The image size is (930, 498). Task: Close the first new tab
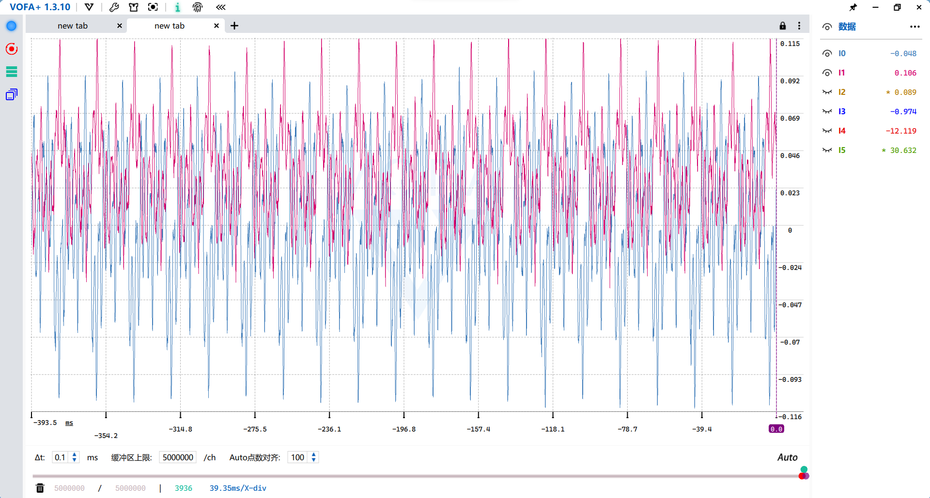tap(120, 26)
